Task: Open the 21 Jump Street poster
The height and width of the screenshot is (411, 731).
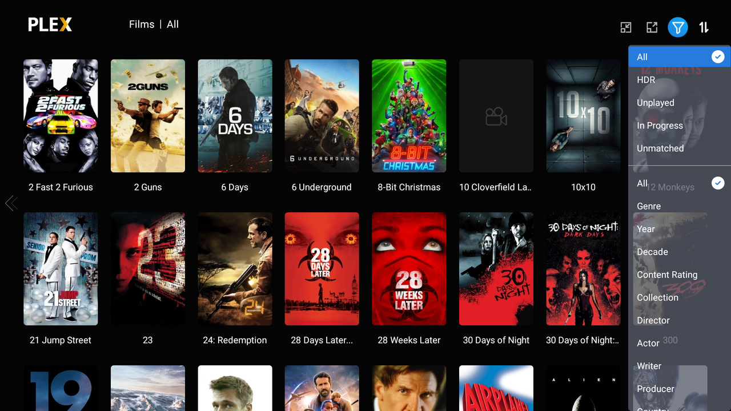Action: (x=61, y=269)
